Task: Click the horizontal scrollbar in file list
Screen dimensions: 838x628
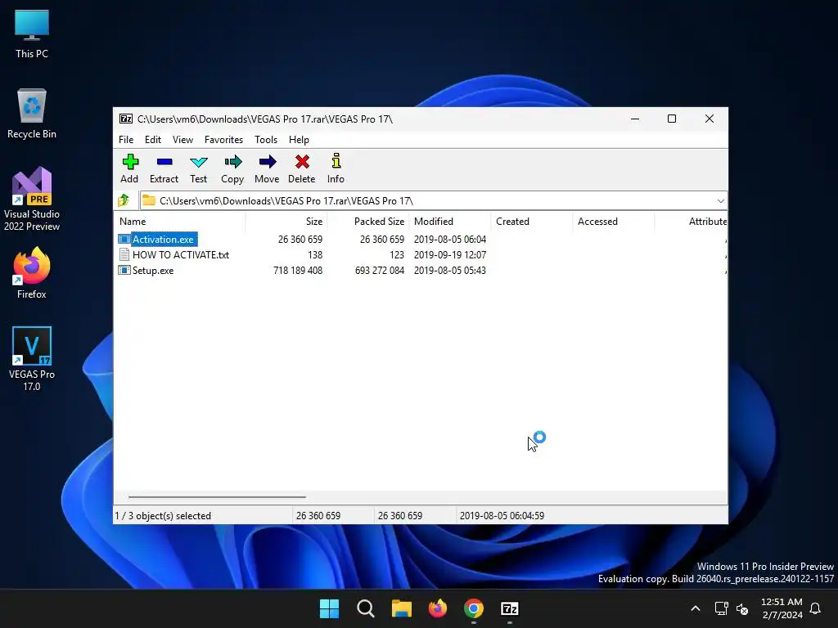Action: 217,496
